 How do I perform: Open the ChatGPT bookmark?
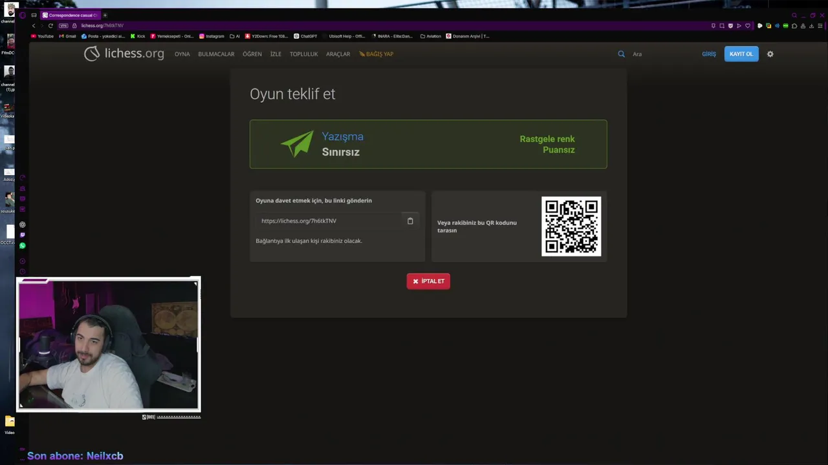(x=305, y=36)
